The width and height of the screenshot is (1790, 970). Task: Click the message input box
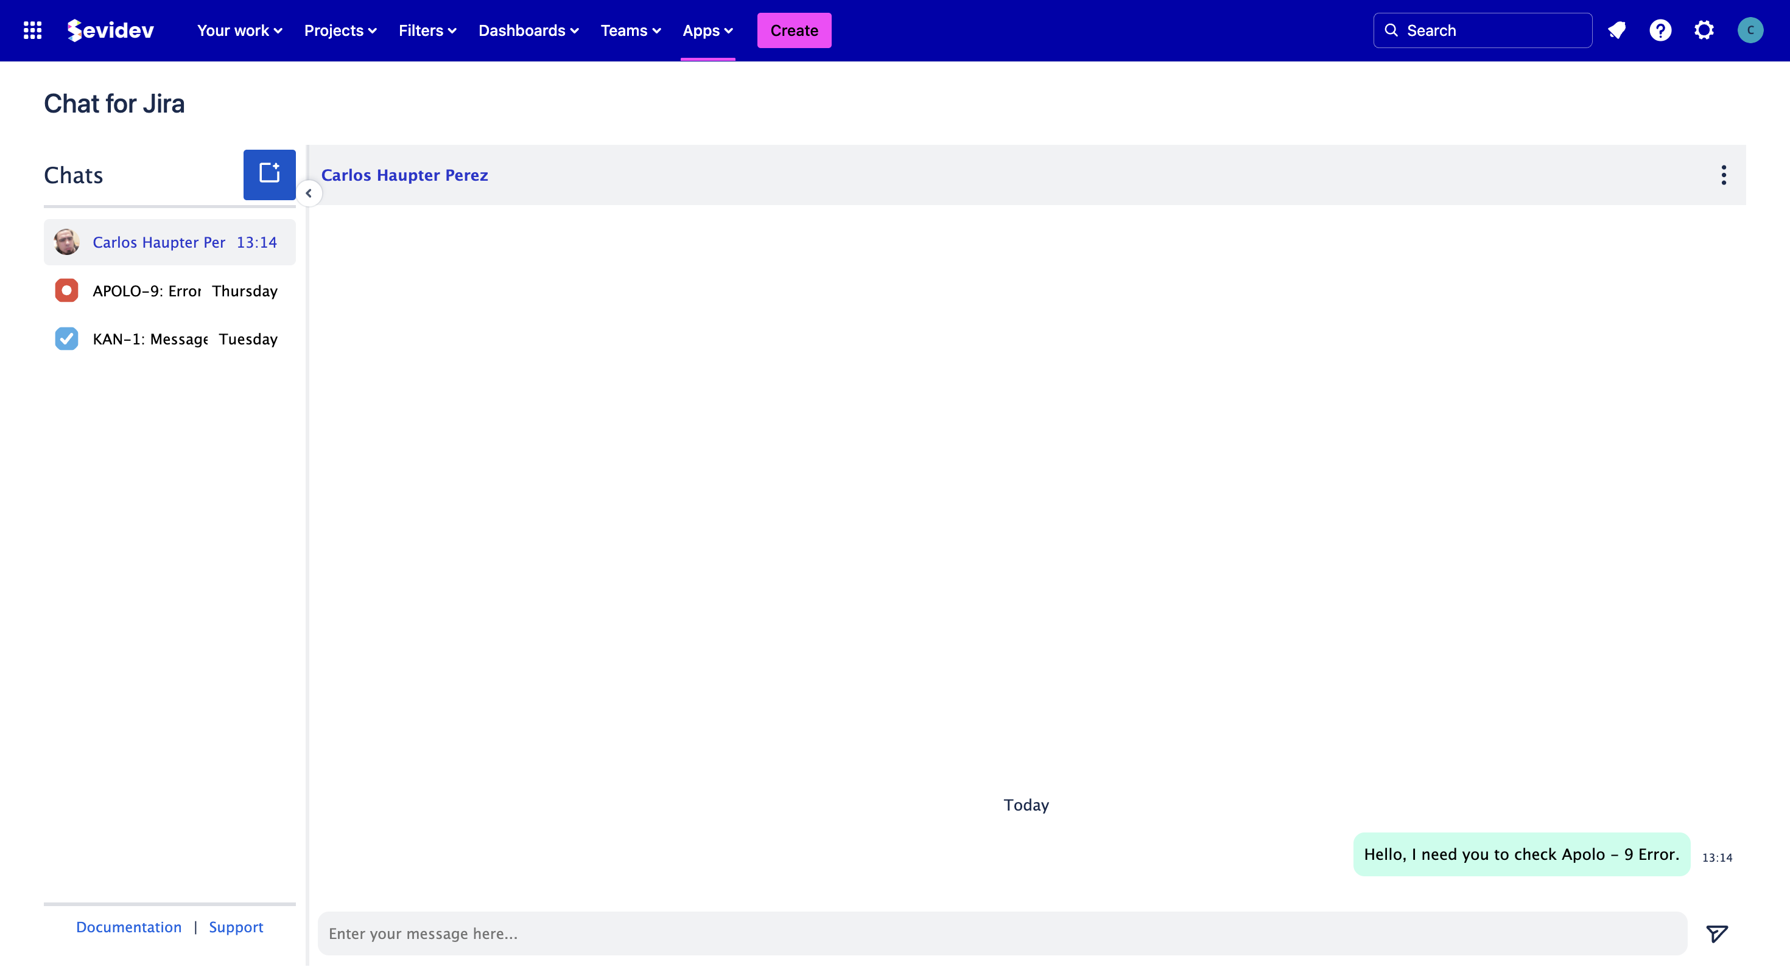click(x=1002, y=935)
